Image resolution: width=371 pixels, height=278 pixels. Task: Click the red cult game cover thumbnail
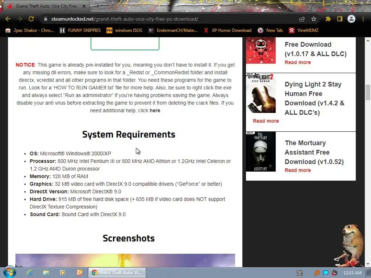[x=261, y=50]
